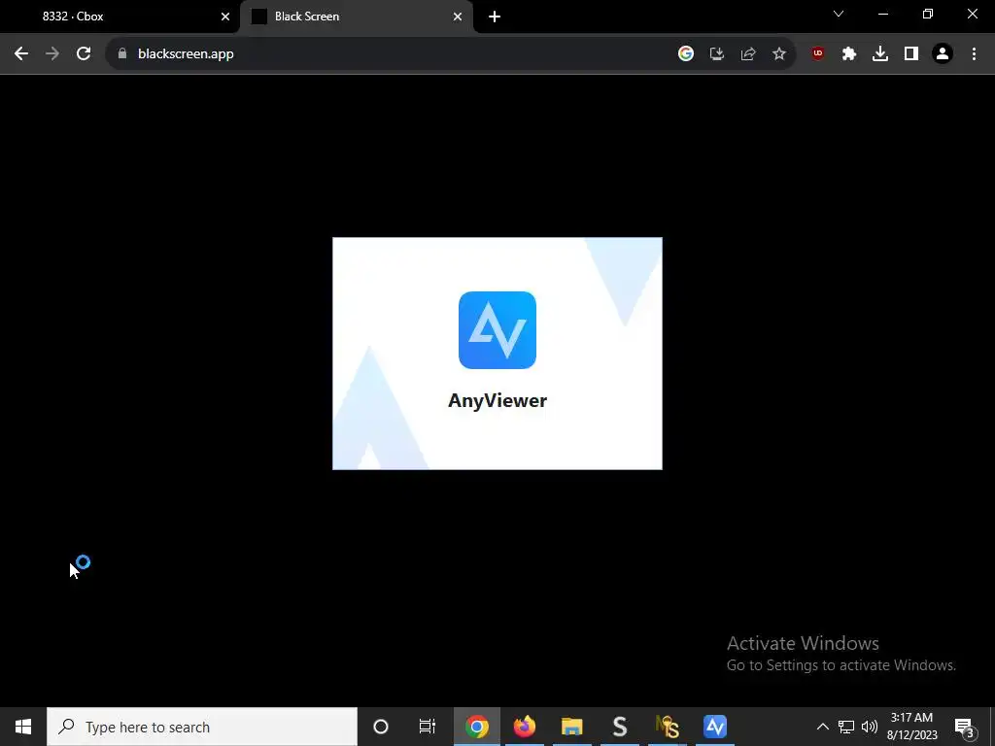The height and width of the screenshot is (746, 995).
Task: Close the Black Screen tab
Action: coord(458,17)
